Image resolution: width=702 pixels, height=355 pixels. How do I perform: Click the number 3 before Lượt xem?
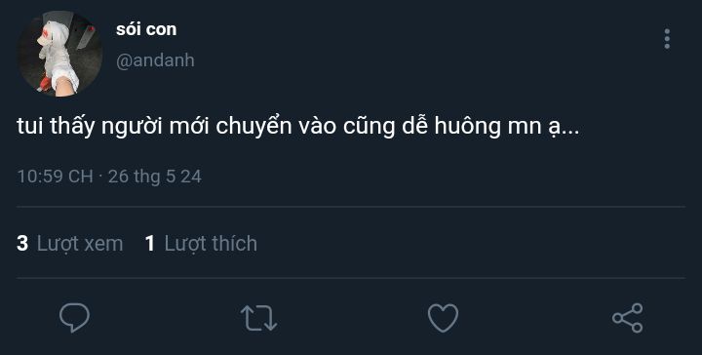[x=22, y=244]
